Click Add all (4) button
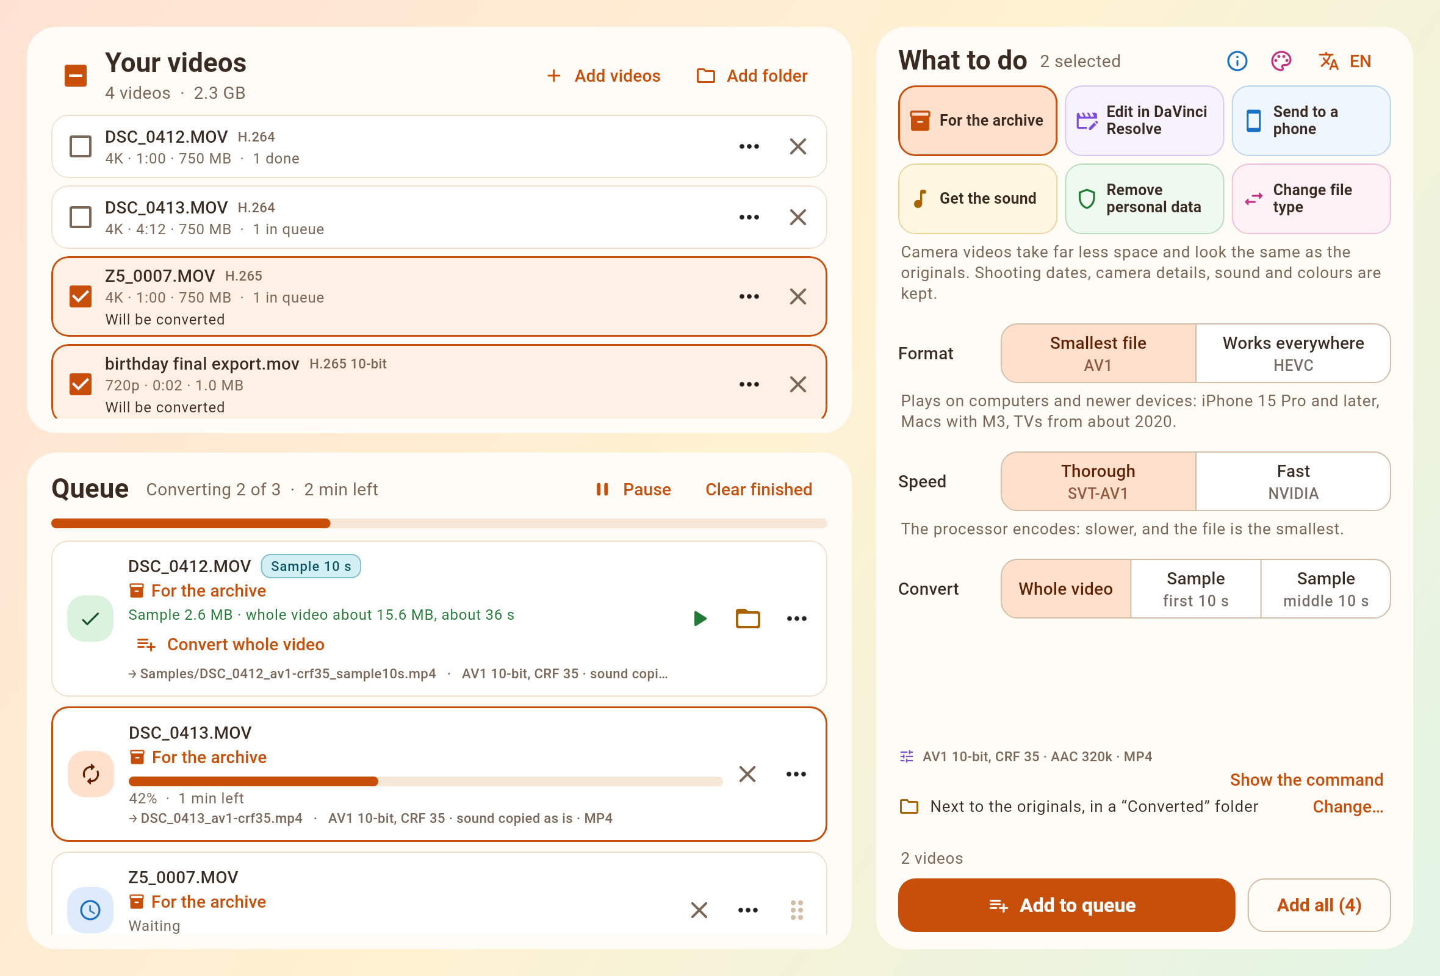Viewport: 1440px width, 976px height. click(1319, 905)
